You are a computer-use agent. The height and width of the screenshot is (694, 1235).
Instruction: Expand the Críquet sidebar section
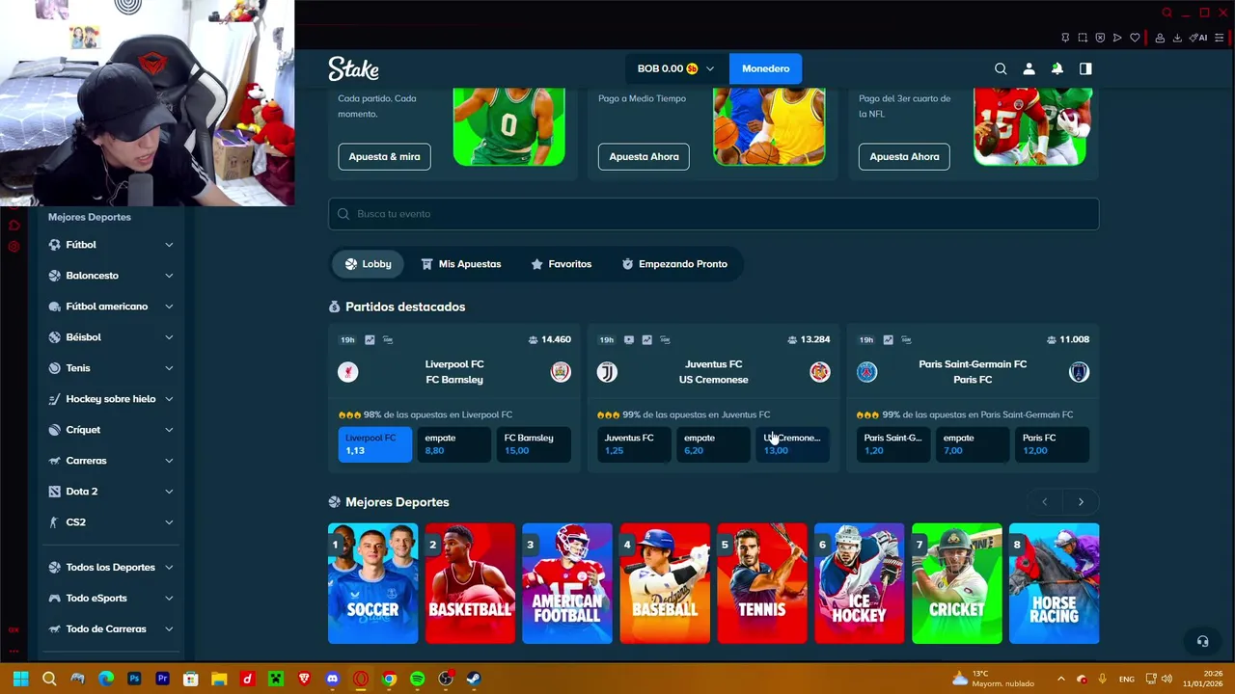(x=111, y=430)
